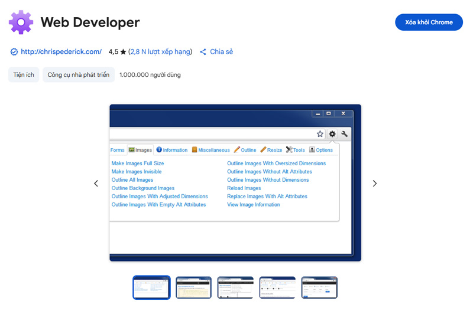This screenshot has height=314, width=473.
Task: Click Reload Images
Action: (x=244, y=188)
